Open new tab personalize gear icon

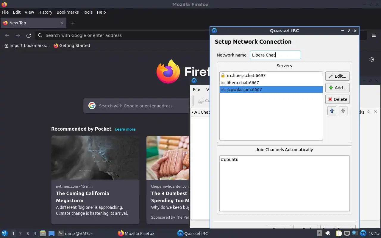coord(372,59)
